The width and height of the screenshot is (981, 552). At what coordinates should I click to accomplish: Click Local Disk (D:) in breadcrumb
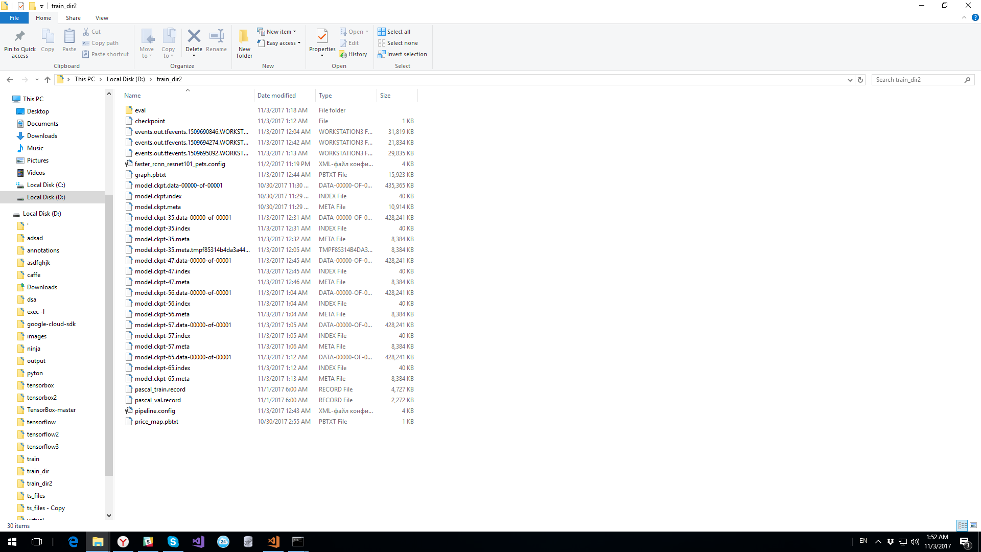pyautogui.click(x=126, y=79)
